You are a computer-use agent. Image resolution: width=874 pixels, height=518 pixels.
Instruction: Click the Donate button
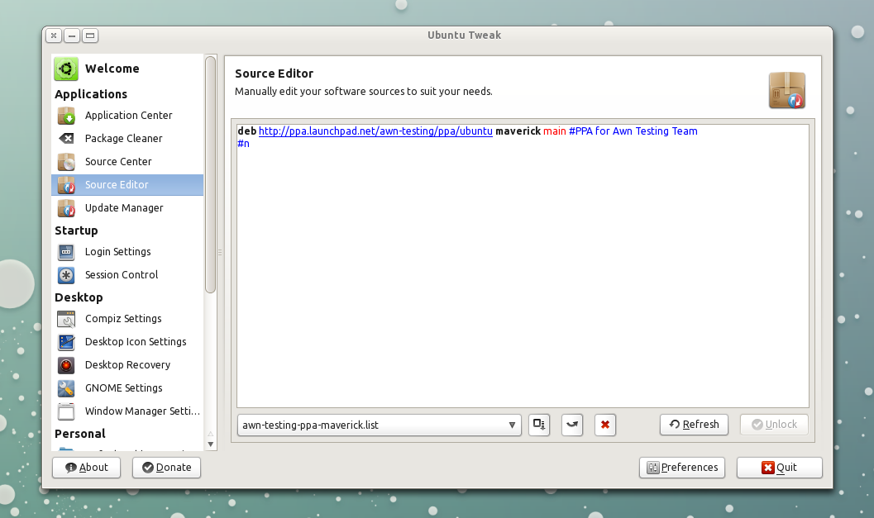167,468
